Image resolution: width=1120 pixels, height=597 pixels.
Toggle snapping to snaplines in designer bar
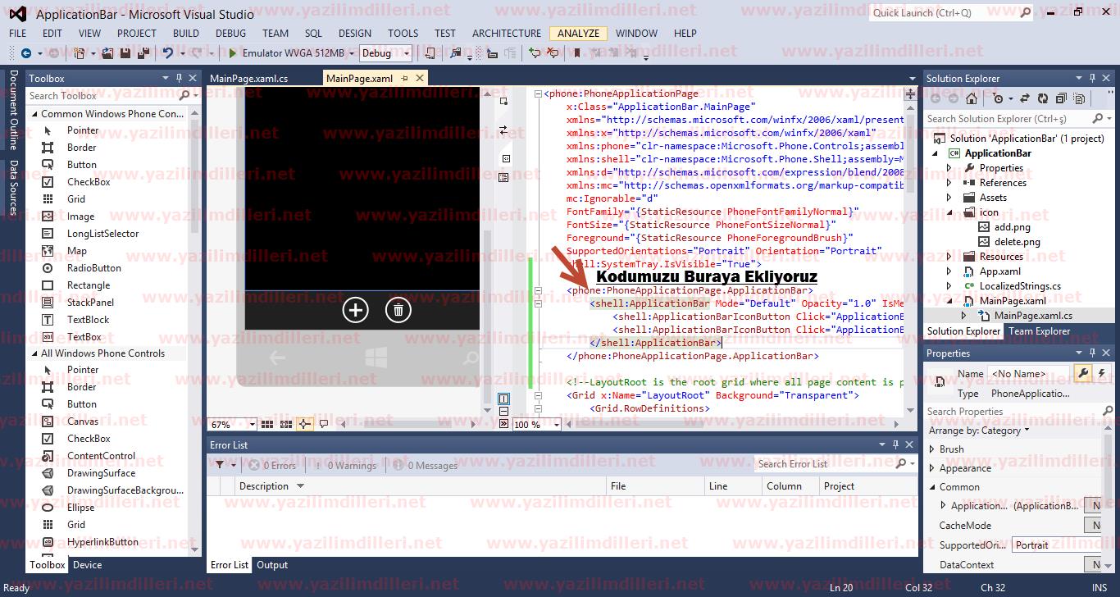[x=305, y=425]
